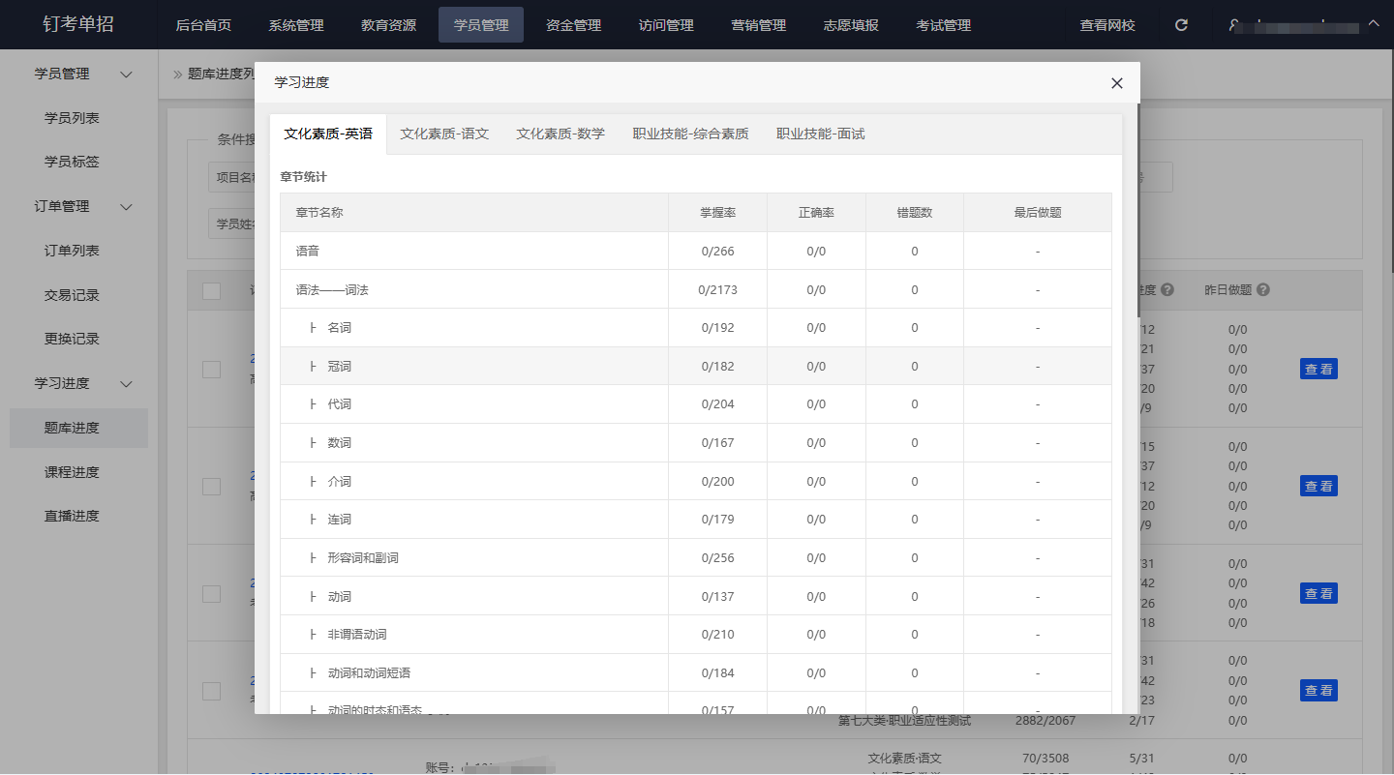This screenshot has width=1394, height=775.
Task: Select the fourth row's checkbox
Action: (x=211, y=691)
